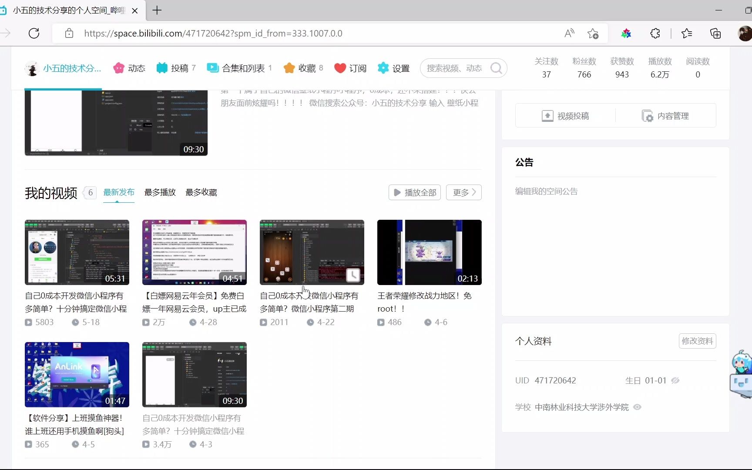
Task: Open the browser profile avatar
Action: click(x=745, y=34)
